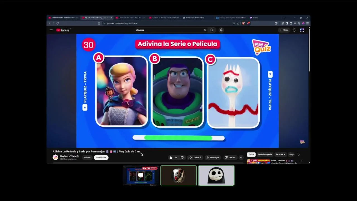Viewport: 357px width, 201px height.
Task: Switch to Aternos Minecraft server tab
Action: tap(231, 18)
